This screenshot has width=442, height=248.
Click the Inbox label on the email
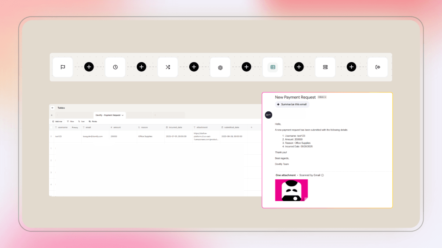(321, 97)
